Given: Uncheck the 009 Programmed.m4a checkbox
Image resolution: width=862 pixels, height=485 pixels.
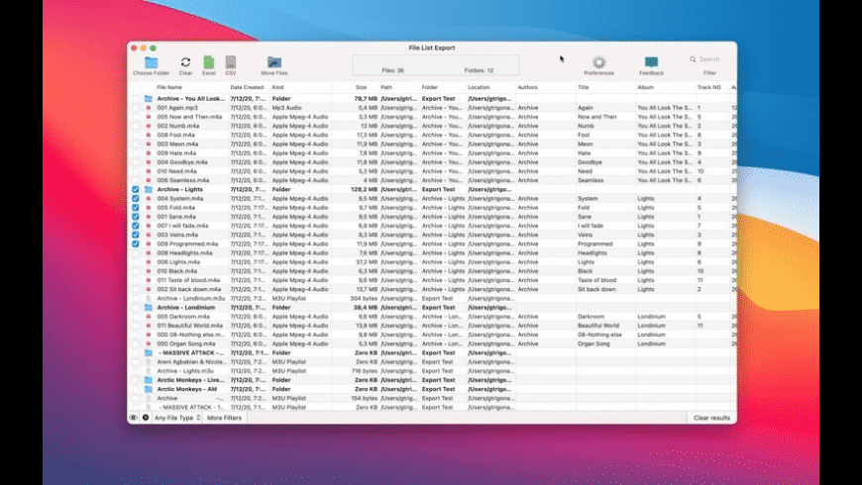Looking at the screenshot, I should 135,243.
